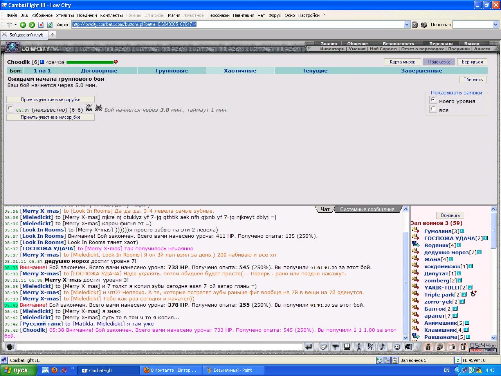Select the 05:37 fight request radio button
This screenshot has height=376, width=501.
[10, 108]
